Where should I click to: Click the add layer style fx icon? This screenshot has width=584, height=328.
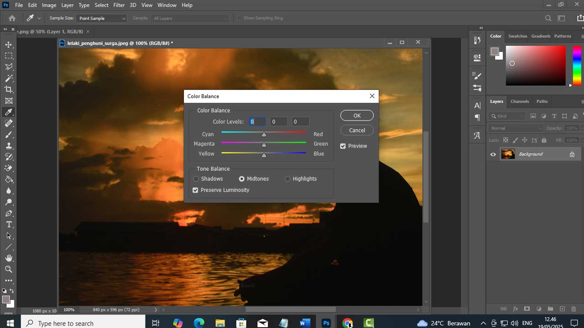(x=516, y=309)
